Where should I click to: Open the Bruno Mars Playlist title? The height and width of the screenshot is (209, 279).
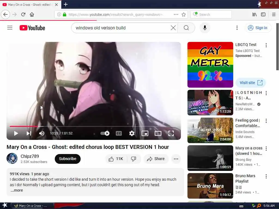245,179
